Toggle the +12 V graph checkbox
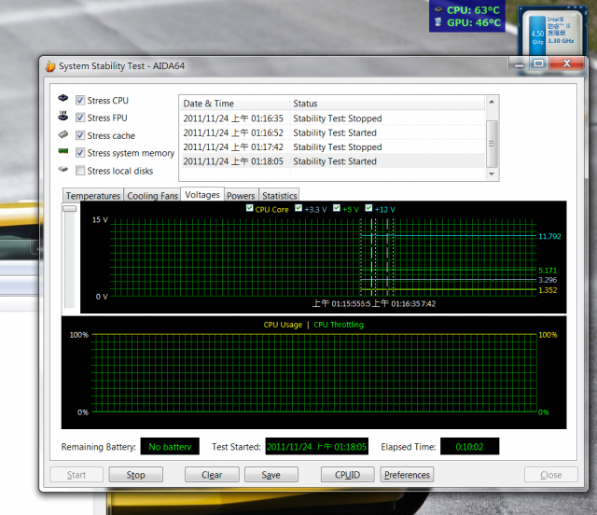Viewport: 597px width, 515px height. pyautogui.click(x=368, y=208)
